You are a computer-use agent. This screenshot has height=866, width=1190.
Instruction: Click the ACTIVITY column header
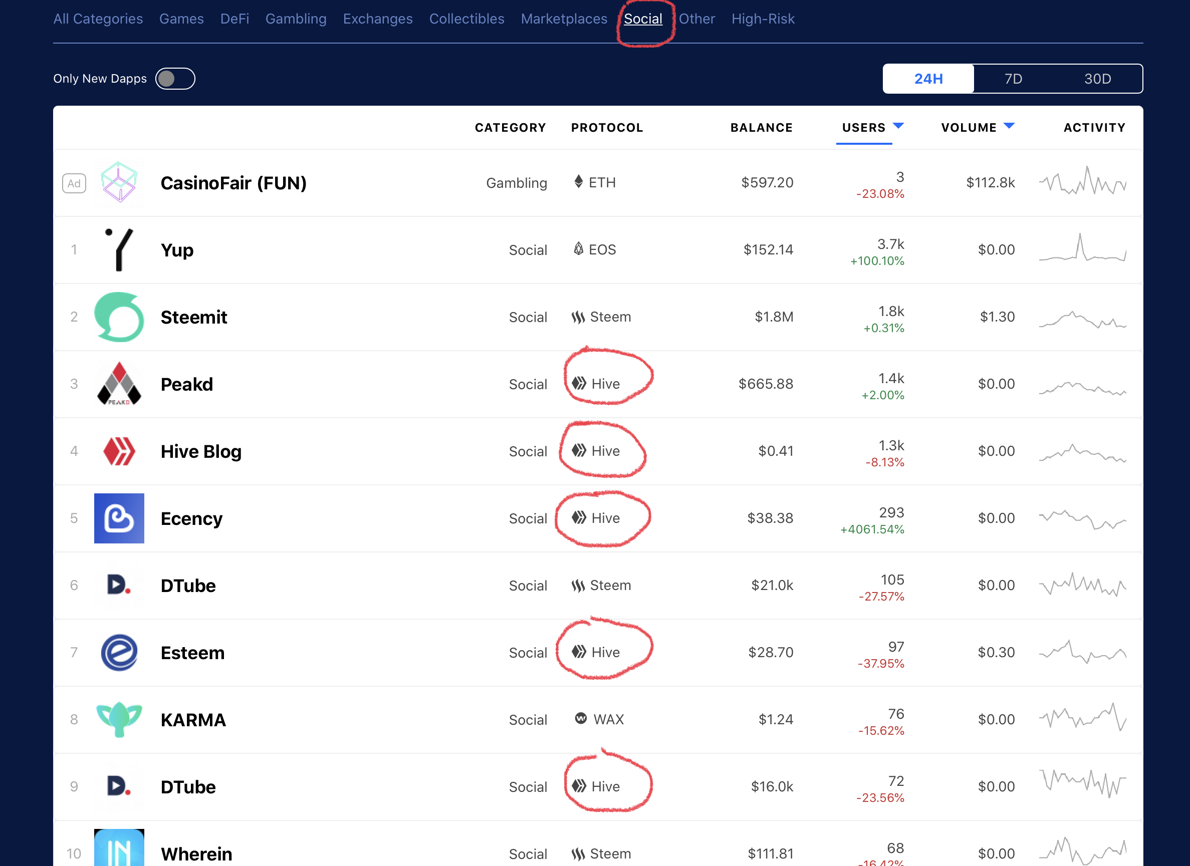tap(1094, 127)
